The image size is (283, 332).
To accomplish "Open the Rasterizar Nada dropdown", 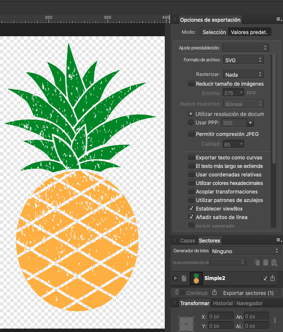I will click(x=243, y=74).
